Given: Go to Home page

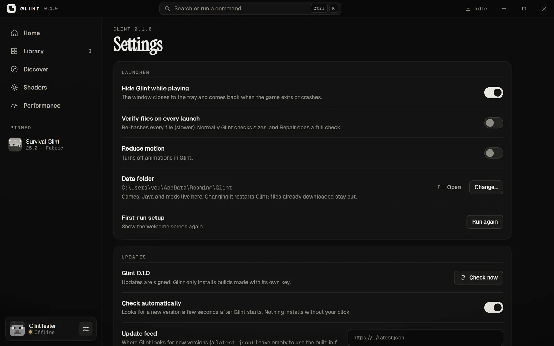Looking at the screenshot, I should click(x=51, y=33).
